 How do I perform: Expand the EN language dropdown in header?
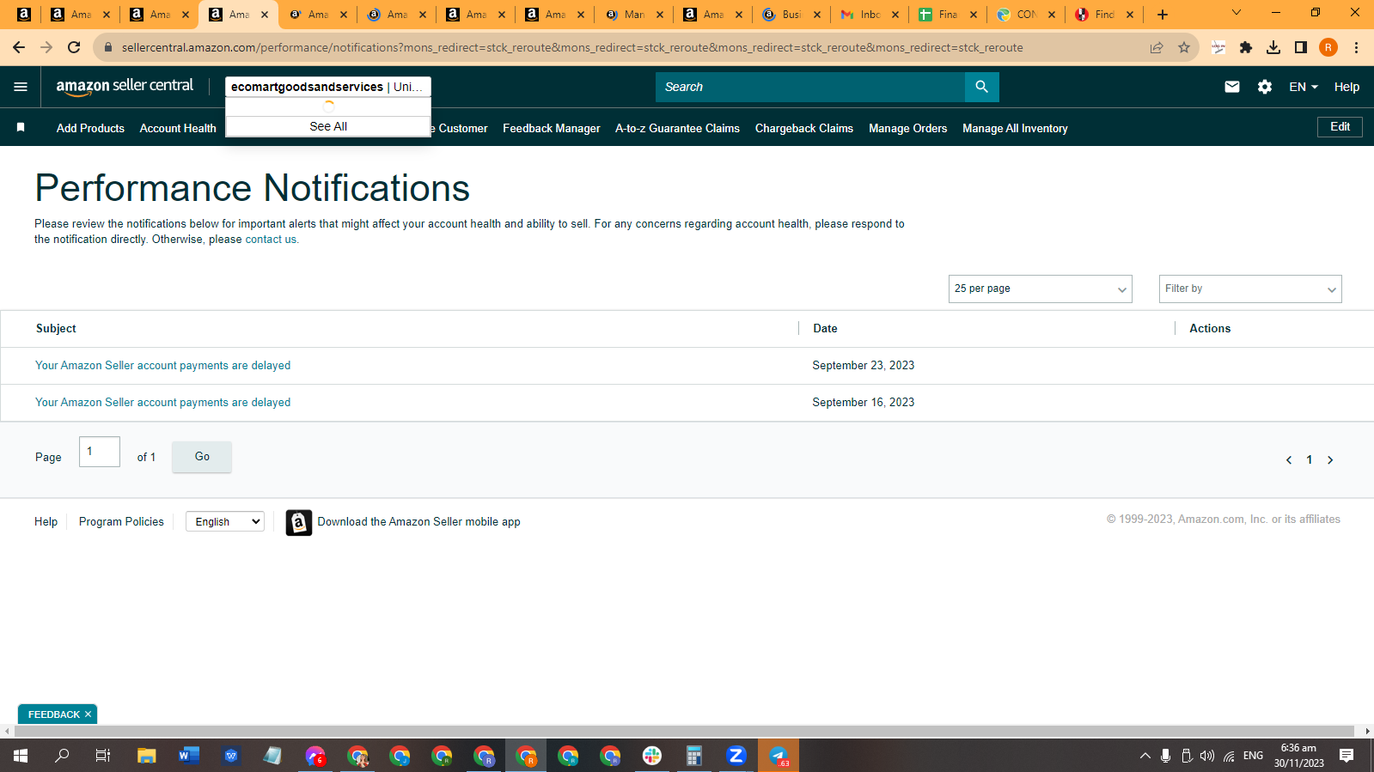click(x=1304, y=87)
